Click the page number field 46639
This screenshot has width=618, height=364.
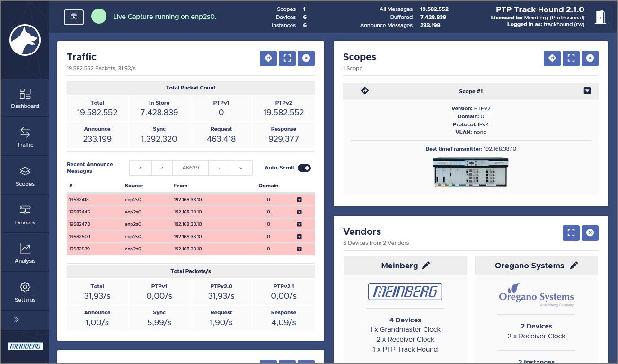pyautogui.click(x=191, y=168)
